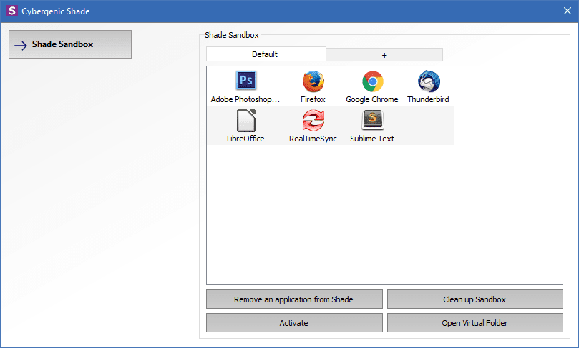
Task: Click the 'RealTimeSync' label text
Action: click(313, 139)
